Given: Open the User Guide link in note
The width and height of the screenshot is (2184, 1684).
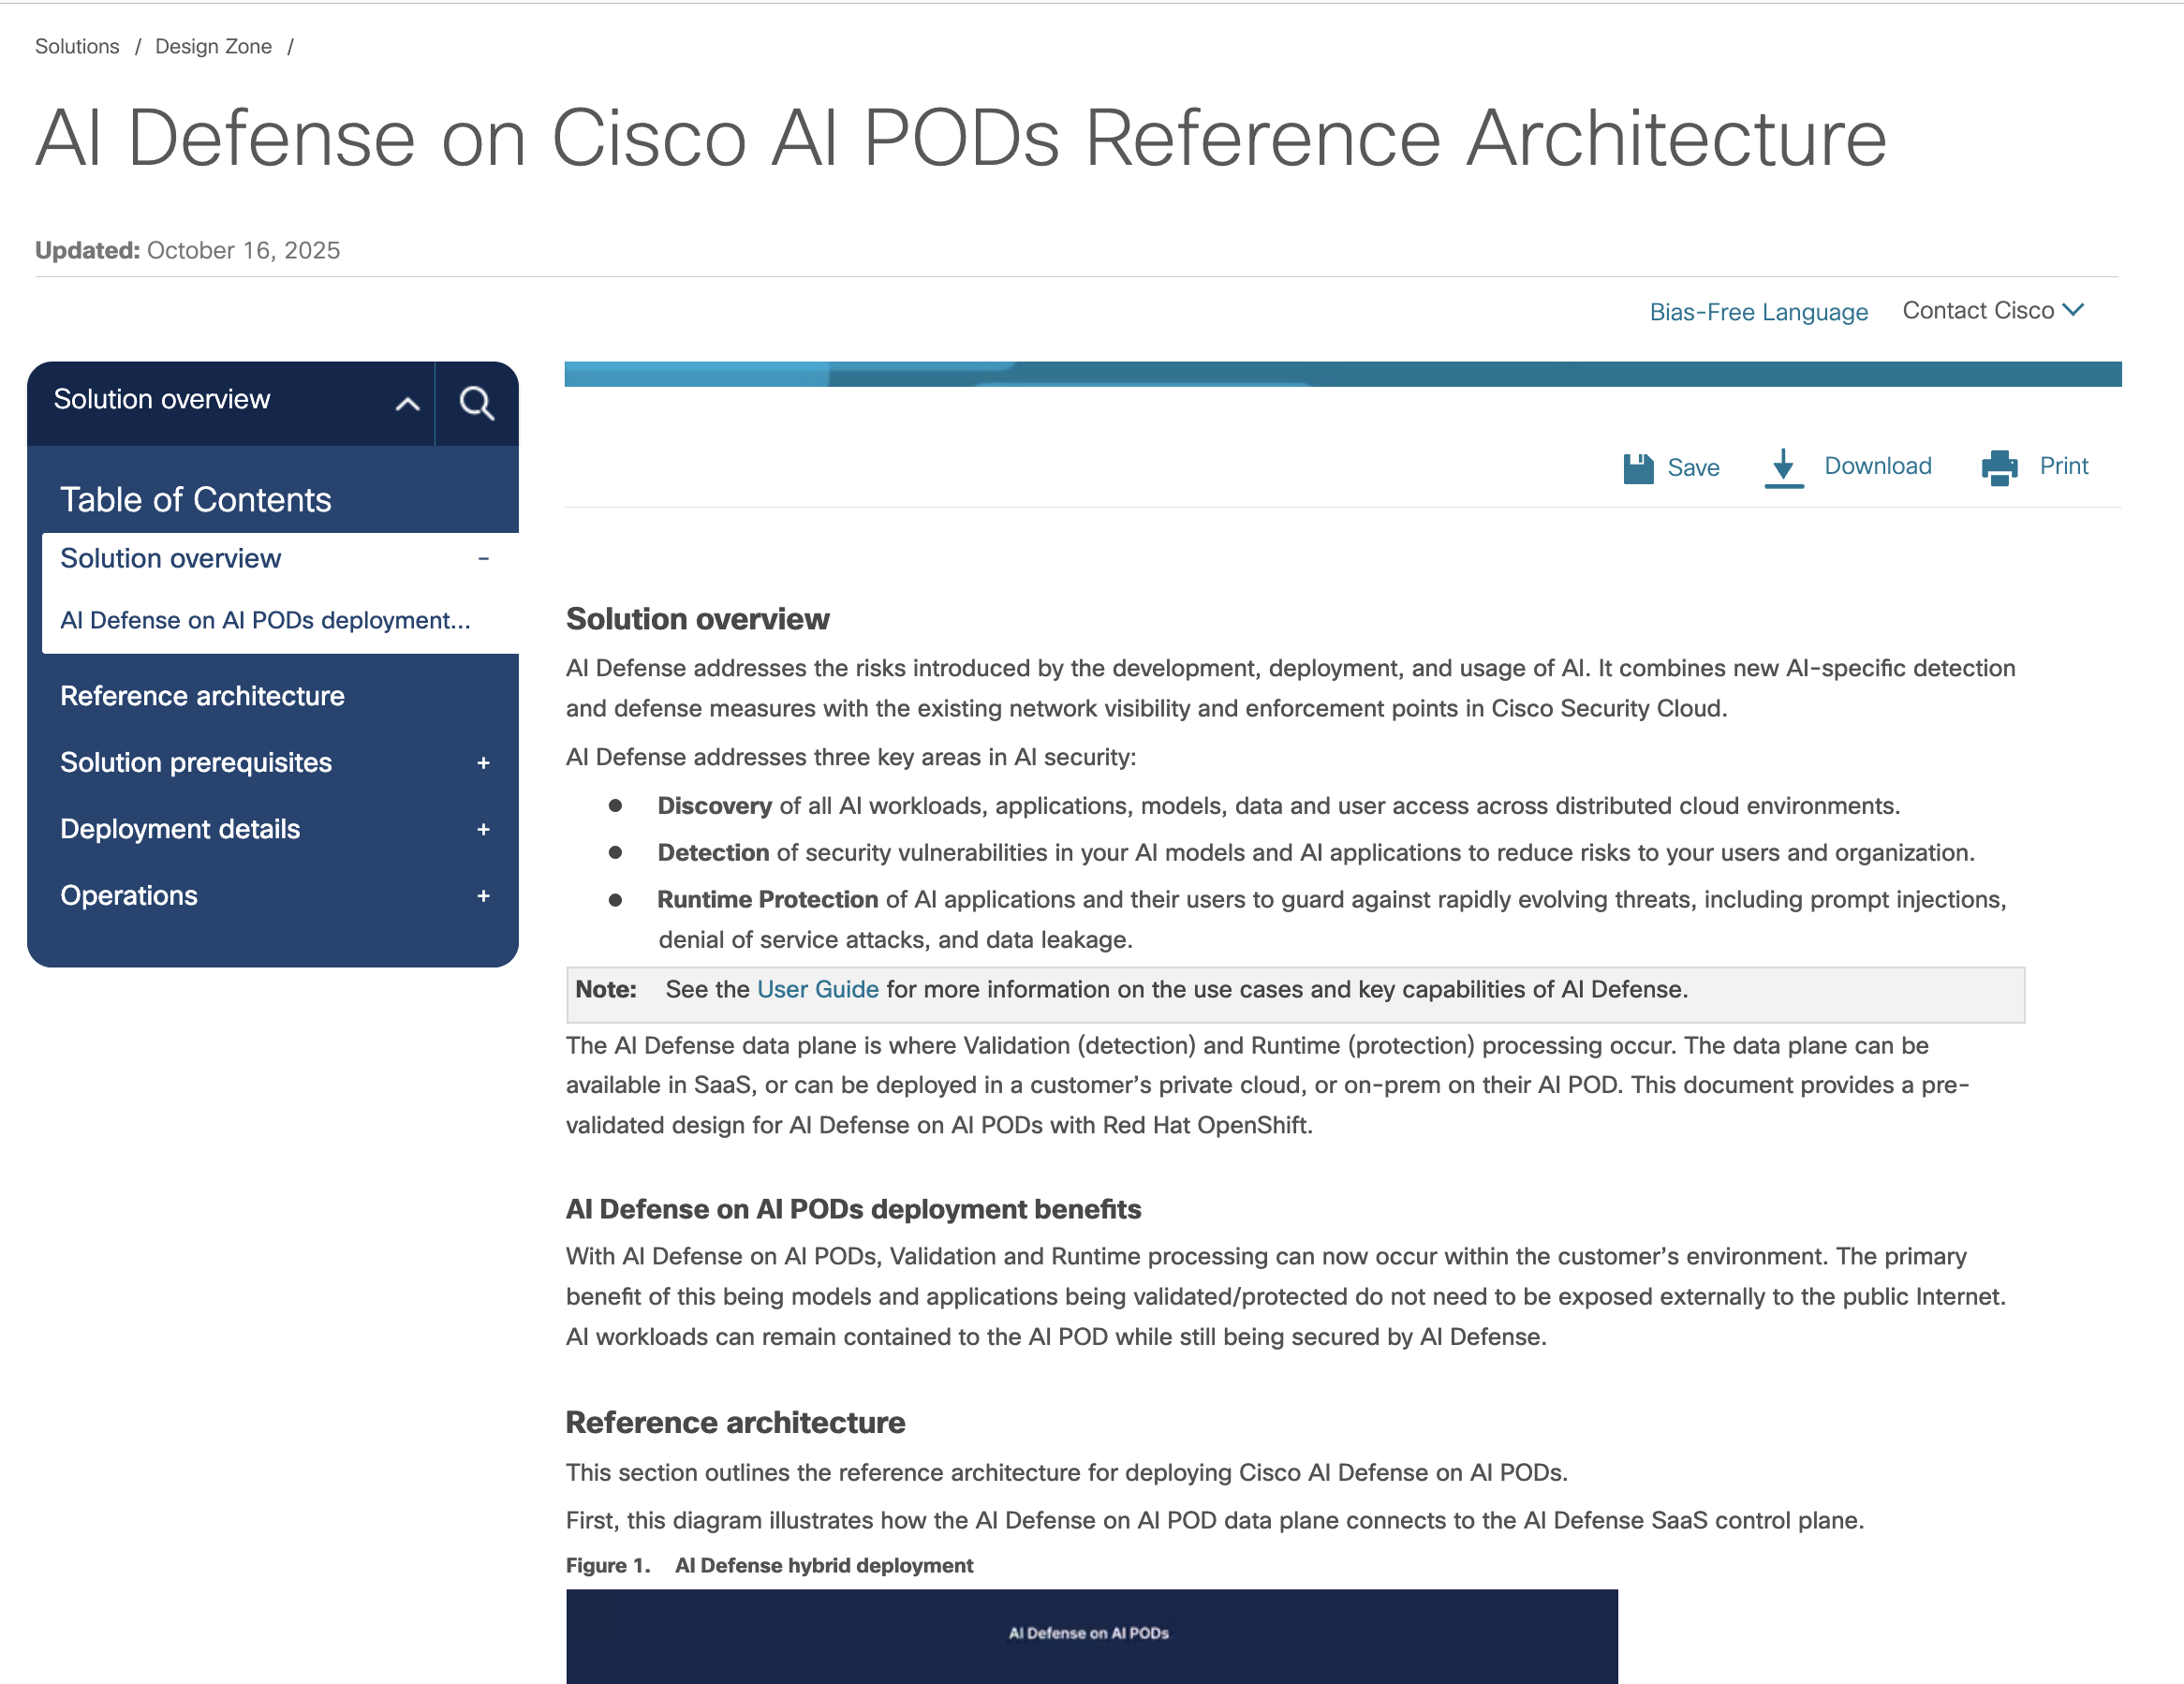Looking at the screenshot, I should [x=817, y=989].
